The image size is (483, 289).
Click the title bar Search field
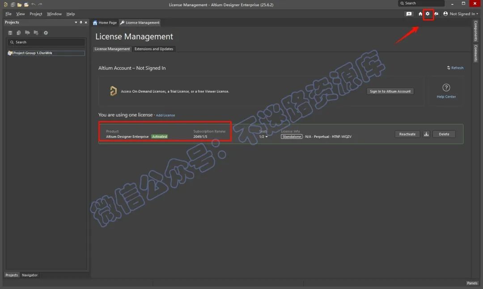[x=421, y=4]
